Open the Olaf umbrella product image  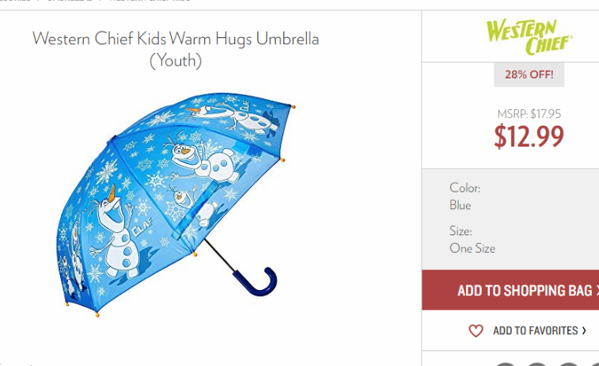pos(176,204)
